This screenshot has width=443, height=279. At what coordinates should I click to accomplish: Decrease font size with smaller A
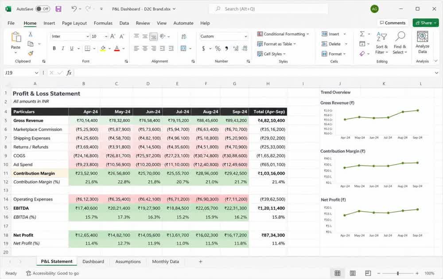122,36
